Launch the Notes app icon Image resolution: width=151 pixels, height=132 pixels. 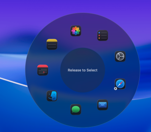coord(52,44)
